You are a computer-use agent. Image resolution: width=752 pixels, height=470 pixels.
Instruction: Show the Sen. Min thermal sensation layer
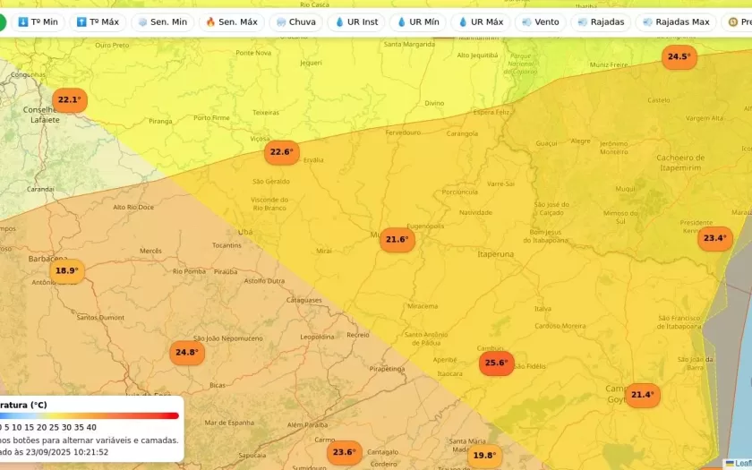click(x=162, y=21)
